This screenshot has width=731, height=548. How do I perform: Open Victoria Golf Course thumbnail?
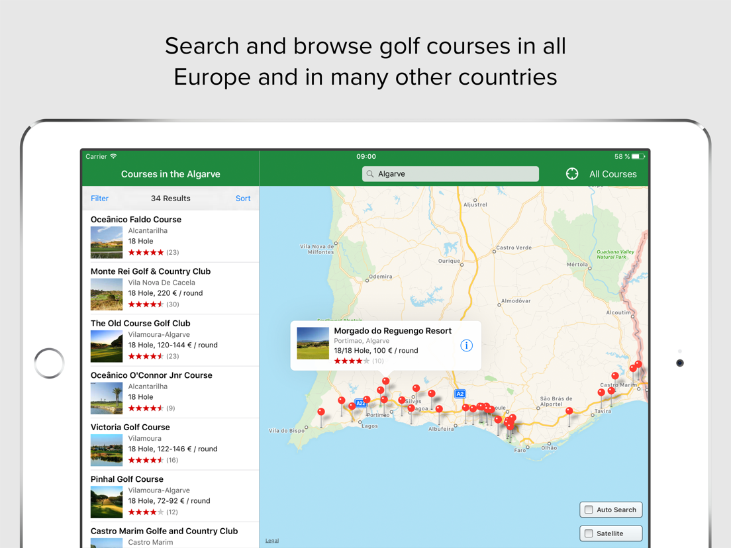(x=107, y=450)
